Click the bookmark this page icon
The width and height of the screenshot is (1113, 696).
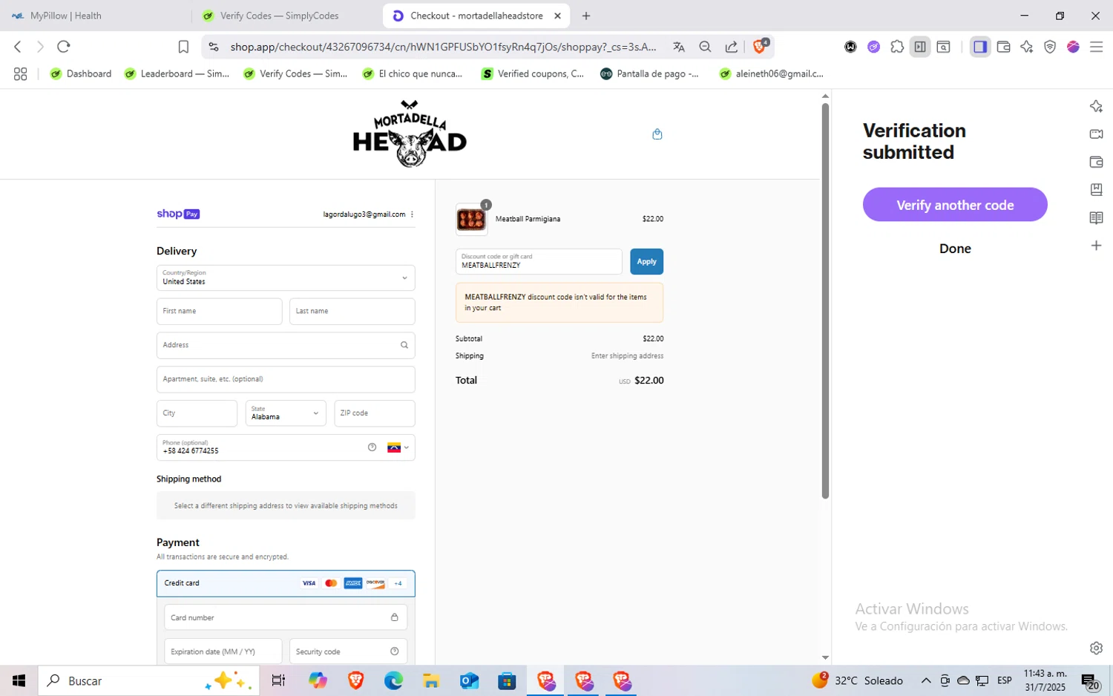(x=183, y=47)
